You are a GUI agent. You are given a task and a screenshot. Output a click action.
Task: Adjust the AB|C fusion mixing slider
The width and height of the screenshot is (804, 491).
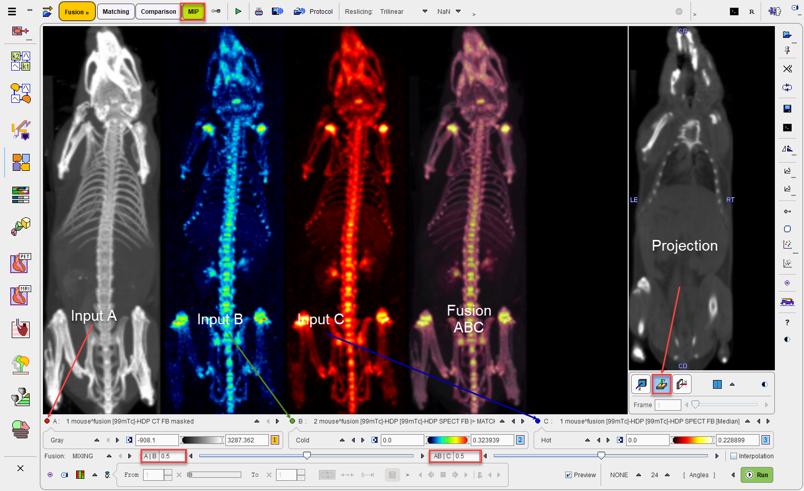tap(601, 456)
